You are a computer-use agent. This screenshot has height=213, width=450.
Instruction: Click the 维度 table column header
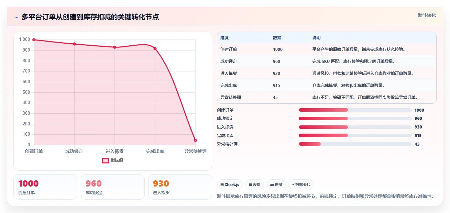click(224, 37)
